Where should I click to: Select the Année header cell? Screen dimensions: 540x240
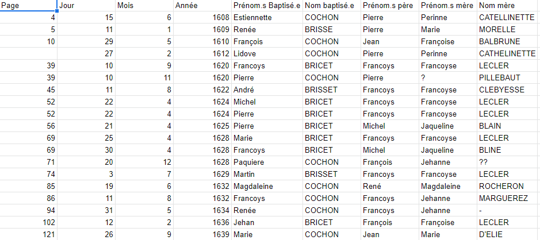click(202, 5)
